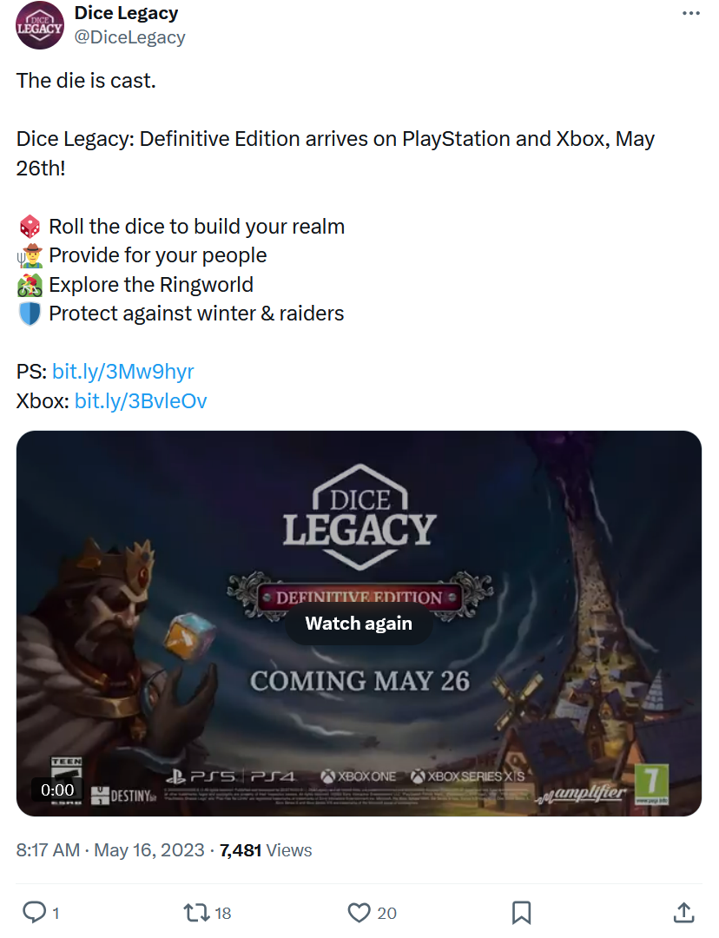Like the tweet with heart icon
This screenshot has width=719, height=938.
(359, 913)
